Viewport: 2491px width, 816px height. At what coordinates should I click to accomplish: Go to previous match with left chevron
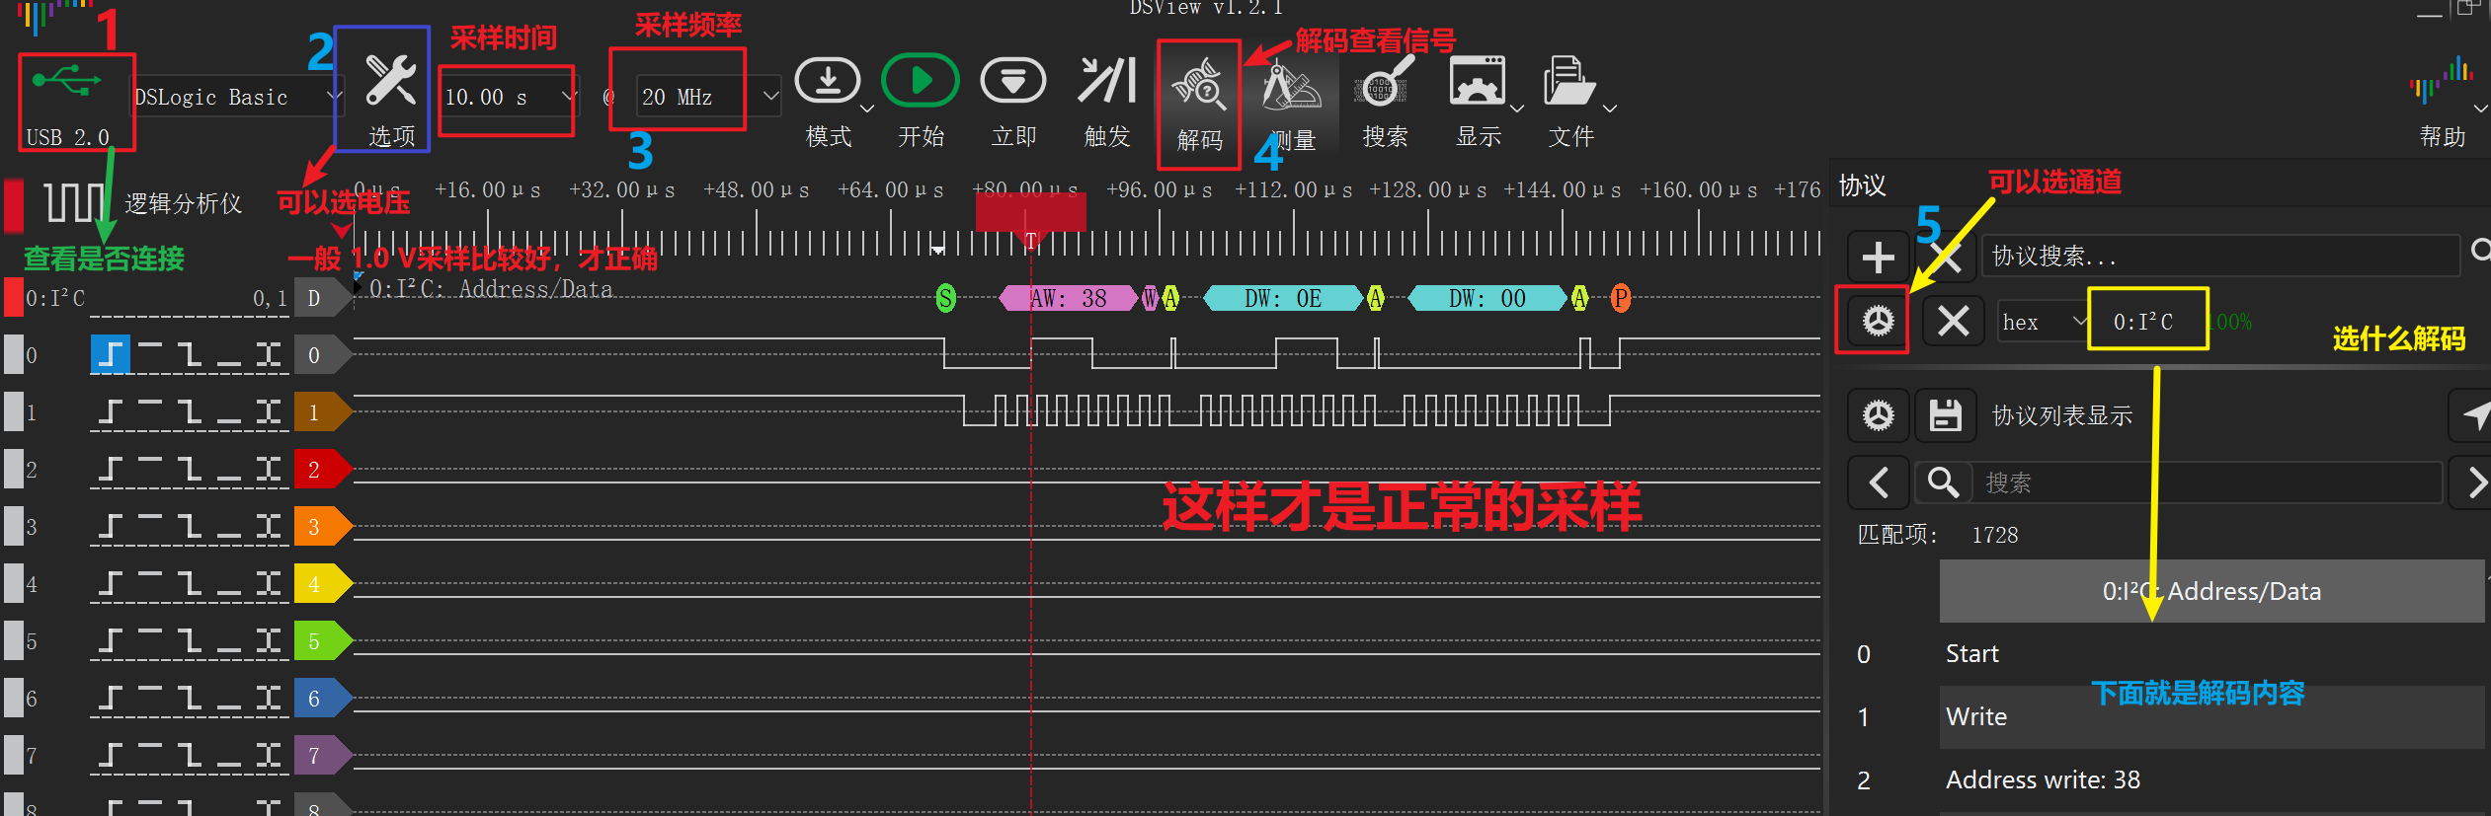tap(1878, 482)
